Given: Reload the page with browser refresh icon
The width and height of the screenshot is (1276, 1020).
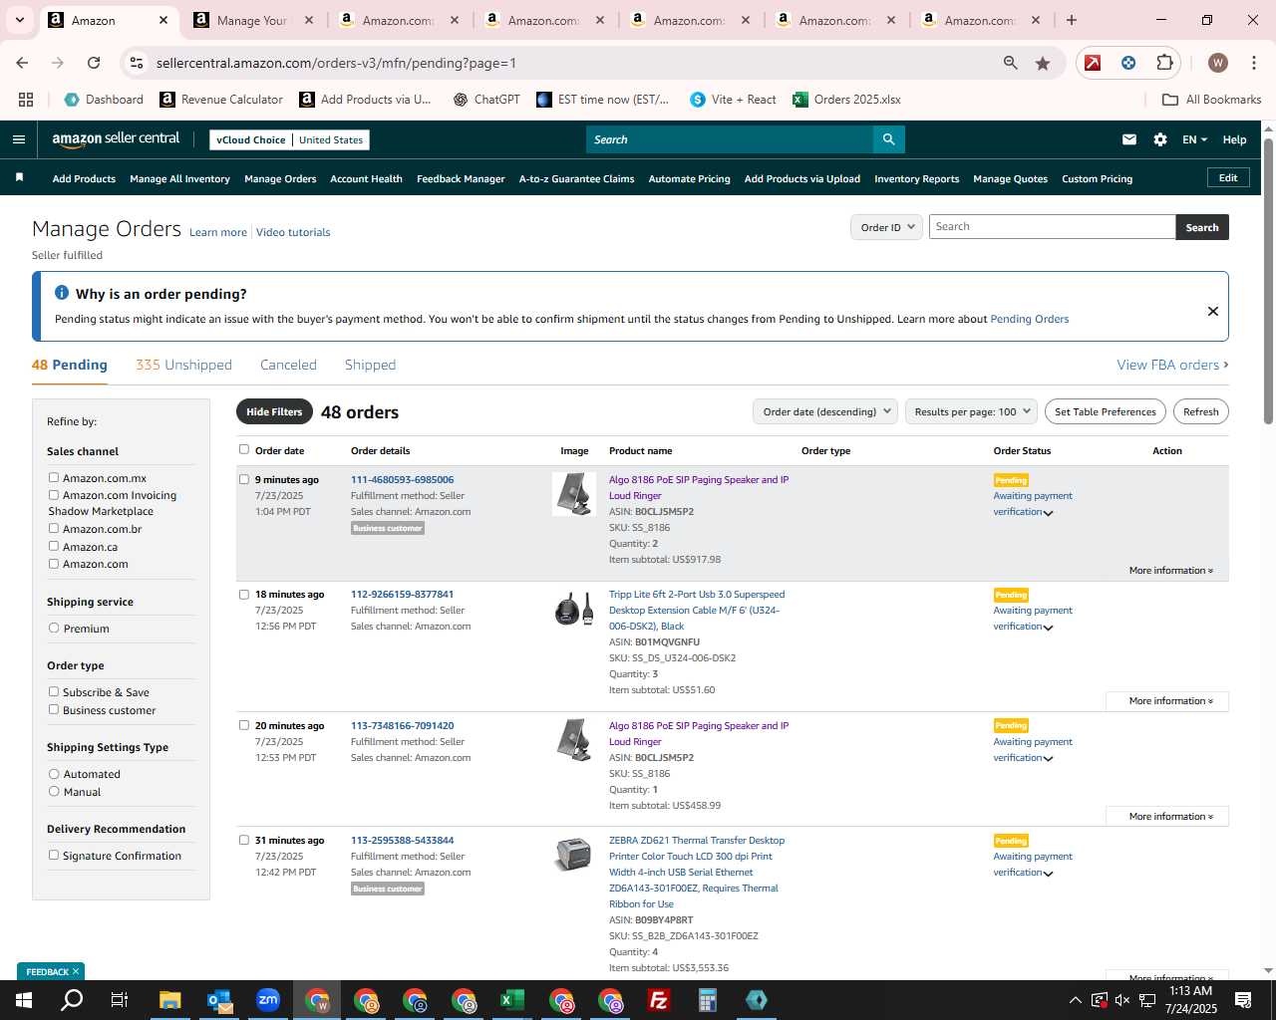Looking at the screenshot, I should pos(94,63).
